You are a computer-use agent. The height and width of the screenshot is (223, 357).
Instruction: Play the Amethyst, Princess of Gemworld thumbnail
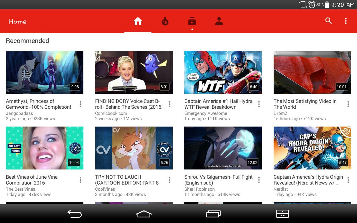45,72
